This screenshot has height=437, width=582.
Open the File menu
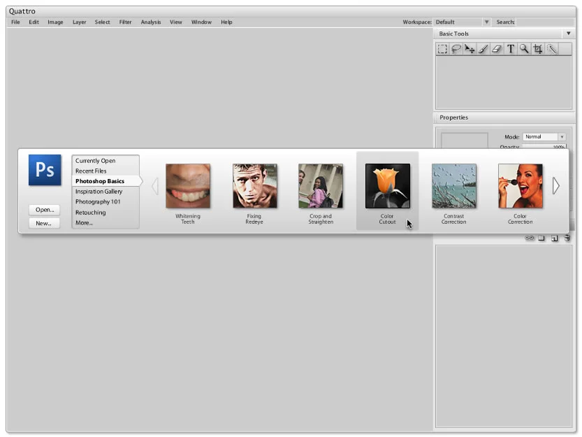[15, 22]
